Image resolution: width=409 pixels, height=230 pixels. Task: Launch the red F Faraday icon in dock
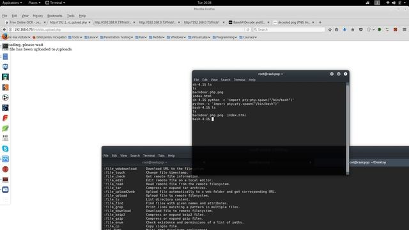click(5, 118)
